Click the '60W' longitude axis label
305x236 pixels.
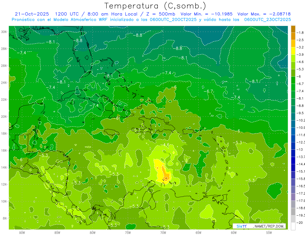click(234, 232)
